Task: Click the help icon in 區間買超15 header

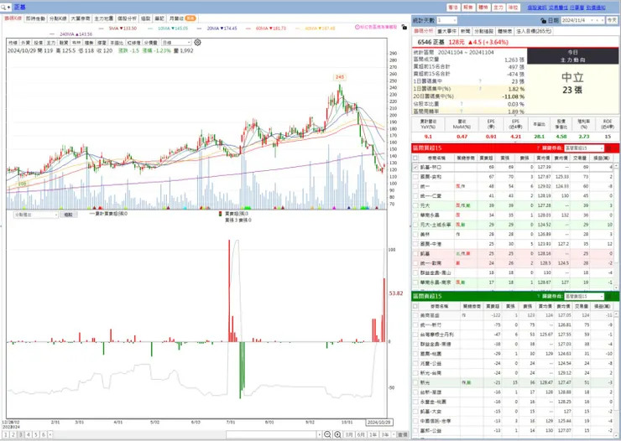Action: (x=538, y=148)
